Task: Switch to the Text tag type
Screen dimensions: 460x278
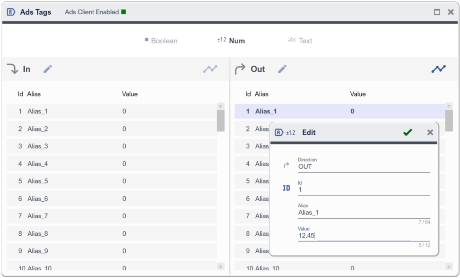Action: point(300,40)
